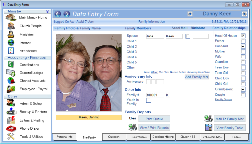Viewport: 252px width, 144px height.
Task: Open the Decisions-Mbrshp tab
Action: [163, 137]
